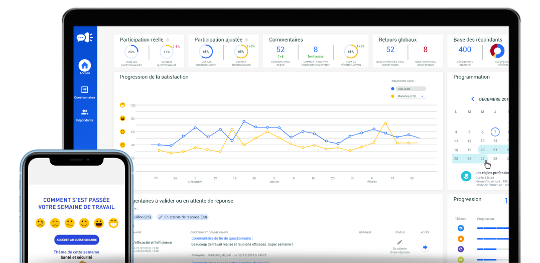The width and height of the screenshot is (540, 263).
Task: Select the neutral face emoji on phone
Action: 70,223
